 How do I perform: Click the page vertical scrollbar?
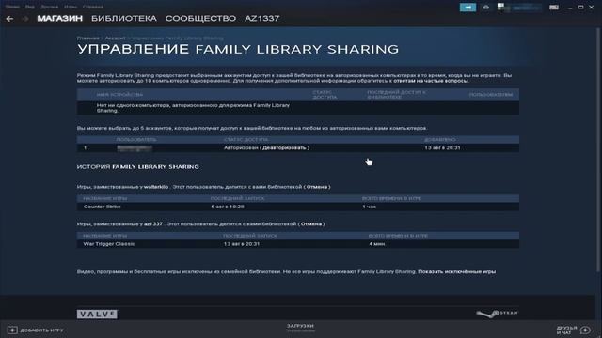(598, 149)
